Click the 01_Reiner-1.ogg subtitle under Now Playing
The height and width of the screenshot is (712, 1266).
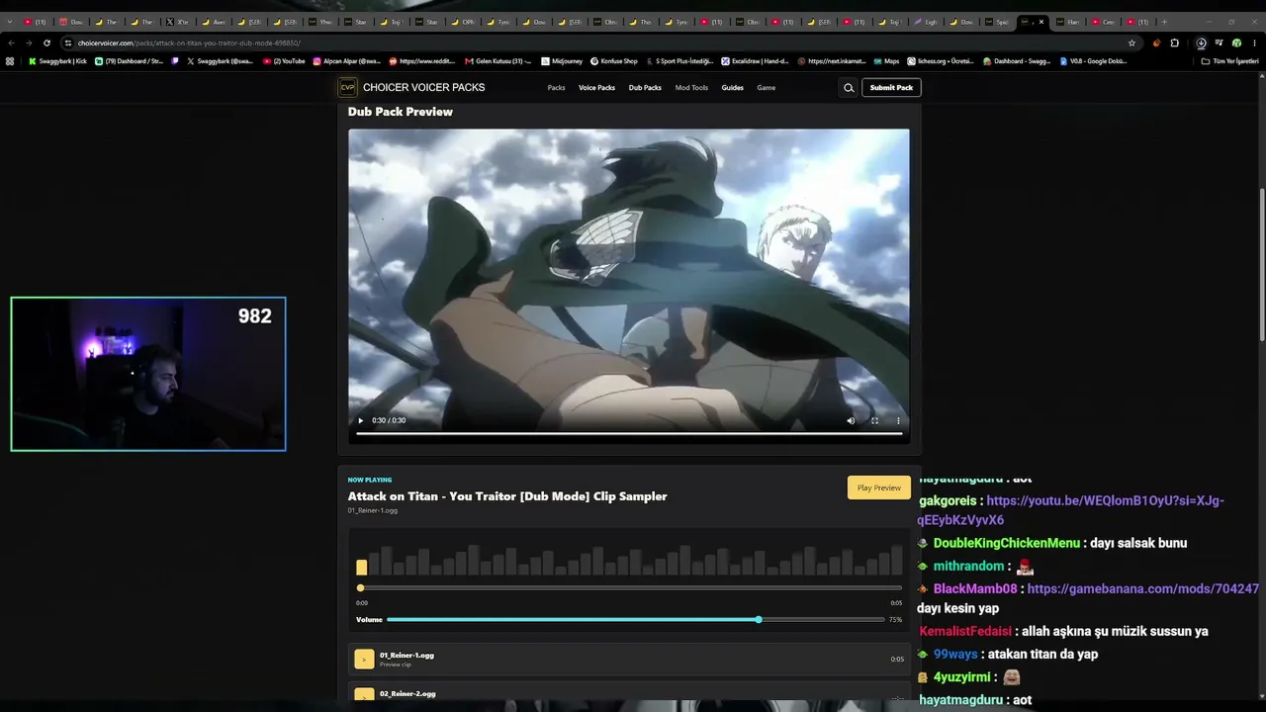coord(373,510)
